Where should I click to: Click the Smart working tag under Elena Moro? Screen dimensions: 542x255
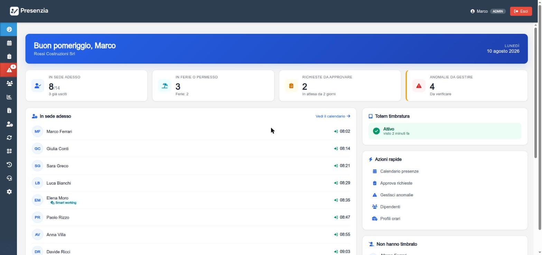pos(64,203)
